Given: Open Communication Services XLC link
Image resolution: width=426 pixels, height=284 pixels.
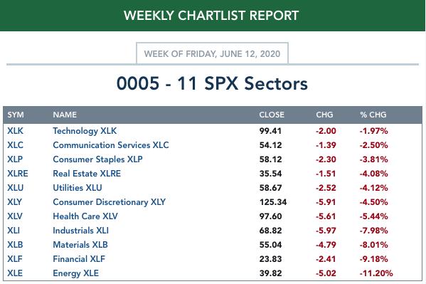Looking at the screenshot, I should click(x=111, y=145).
